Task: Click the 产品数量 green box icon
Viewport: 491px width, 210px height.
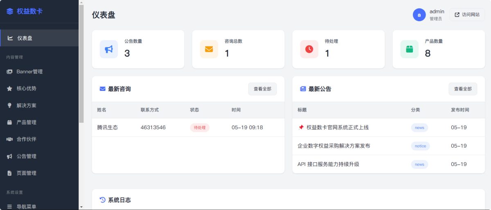Action: click(x=410, y=49)
